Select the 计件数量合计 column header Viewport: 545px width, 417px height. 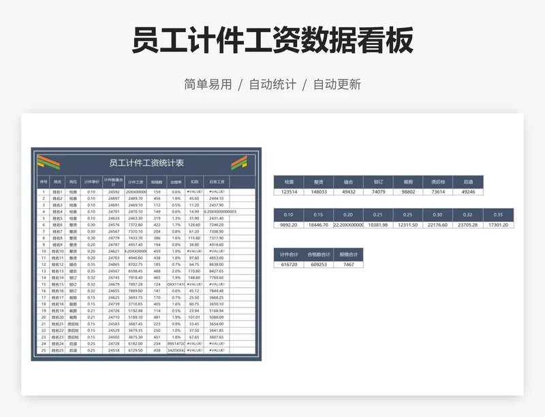(114, 182)
